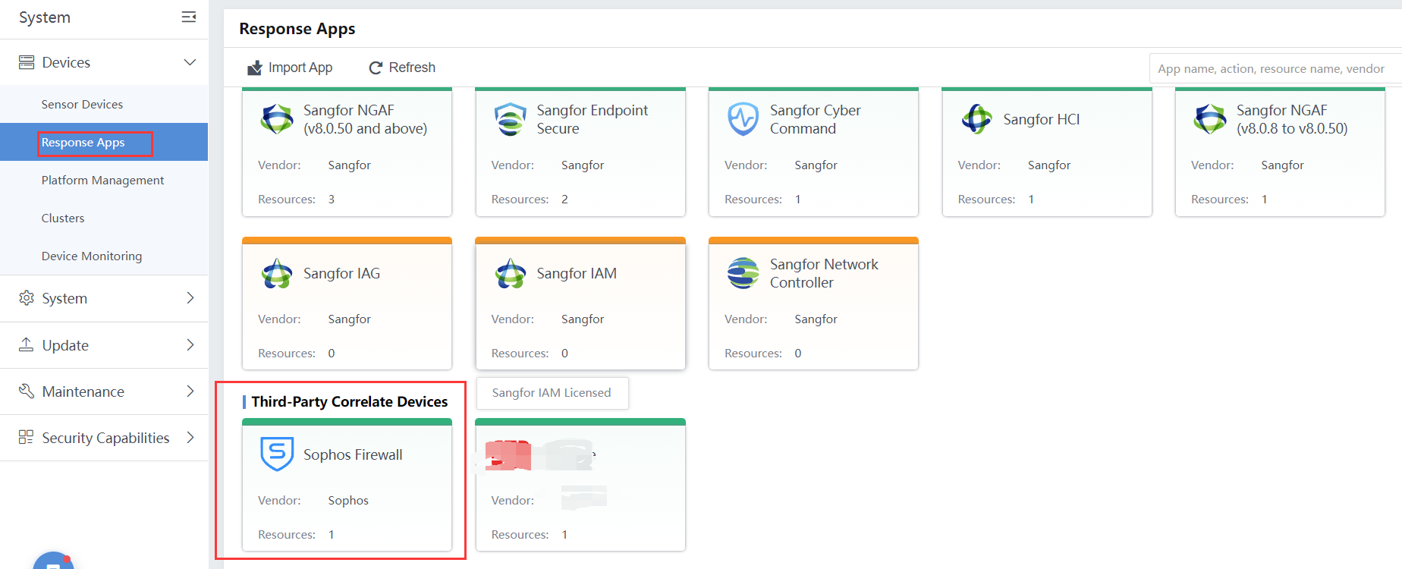Image resolution: width=1402 pixels, height=569 pixels.
Task: Go to Platform Management page
Action: tap(102, 180)
